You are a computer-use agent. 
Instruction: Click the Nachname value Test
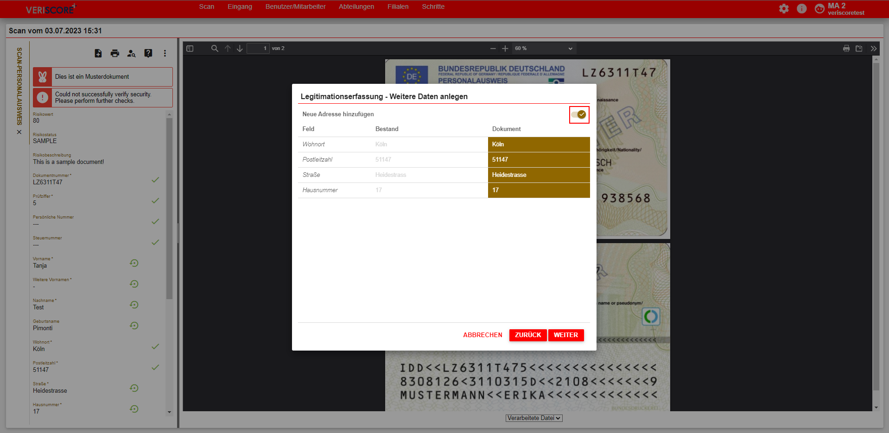coord(38,307)
